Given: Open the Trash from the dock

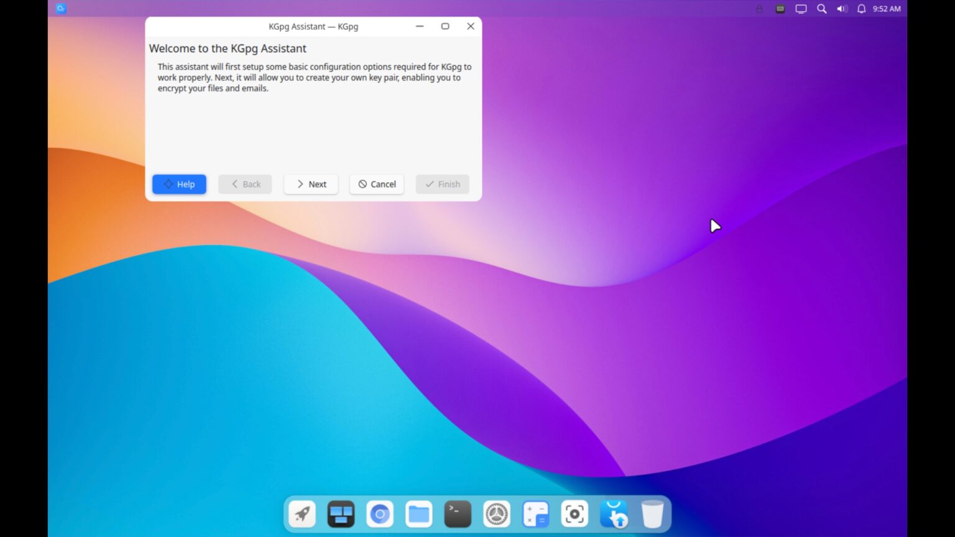Looking at the screenshot, I should point(652,513).
